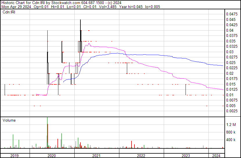241x158 pixels.
Task: Click the 0.015 price axis label
Action: pyautogui.click(x=231, y=84)
